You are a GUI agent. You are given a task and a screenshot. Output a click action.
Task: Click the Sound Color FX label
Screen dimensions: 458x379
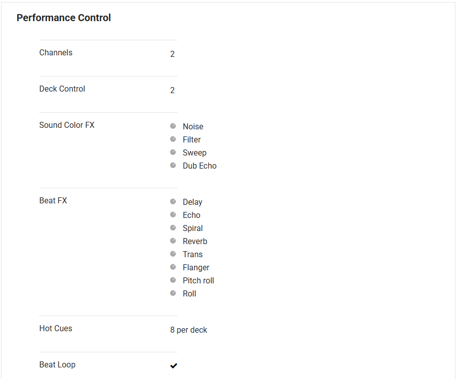[x=67, y=125]
